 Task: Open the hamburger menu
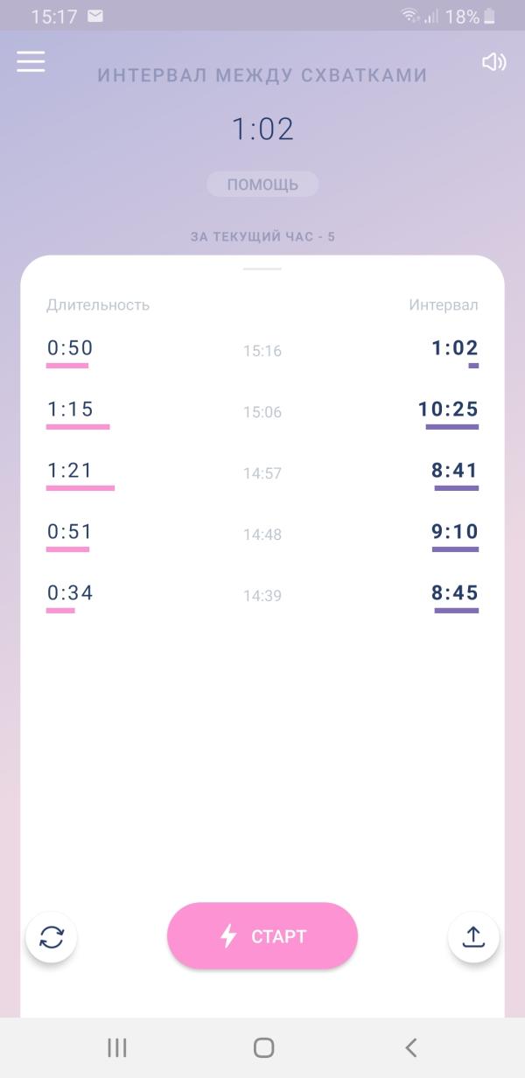[31, 61]
